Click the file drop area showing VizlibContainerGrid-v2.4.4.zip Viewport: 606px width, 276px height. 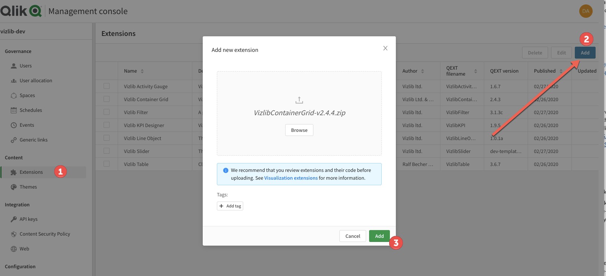click(299, 113)
